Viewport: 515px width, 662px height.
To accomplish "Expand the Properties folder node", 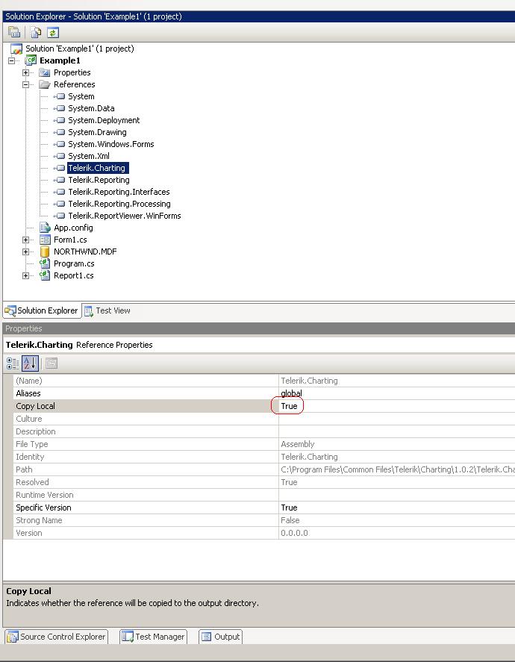I will coord(25,72).
